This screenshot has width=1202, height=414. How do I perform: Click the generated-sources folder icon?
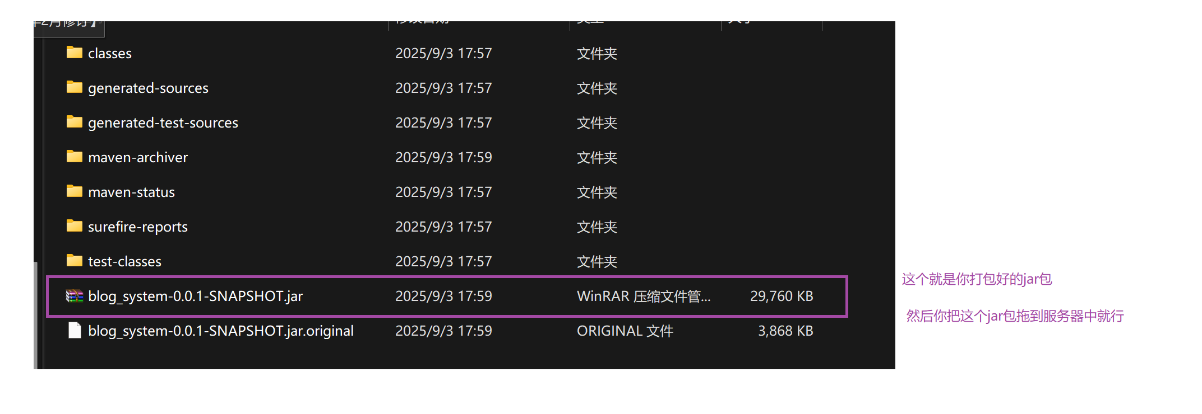point(75,87)
